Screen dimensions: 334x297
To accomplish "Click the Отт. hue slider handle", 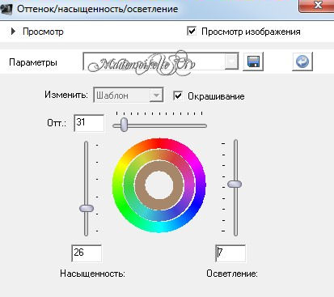I will point(124,125).
